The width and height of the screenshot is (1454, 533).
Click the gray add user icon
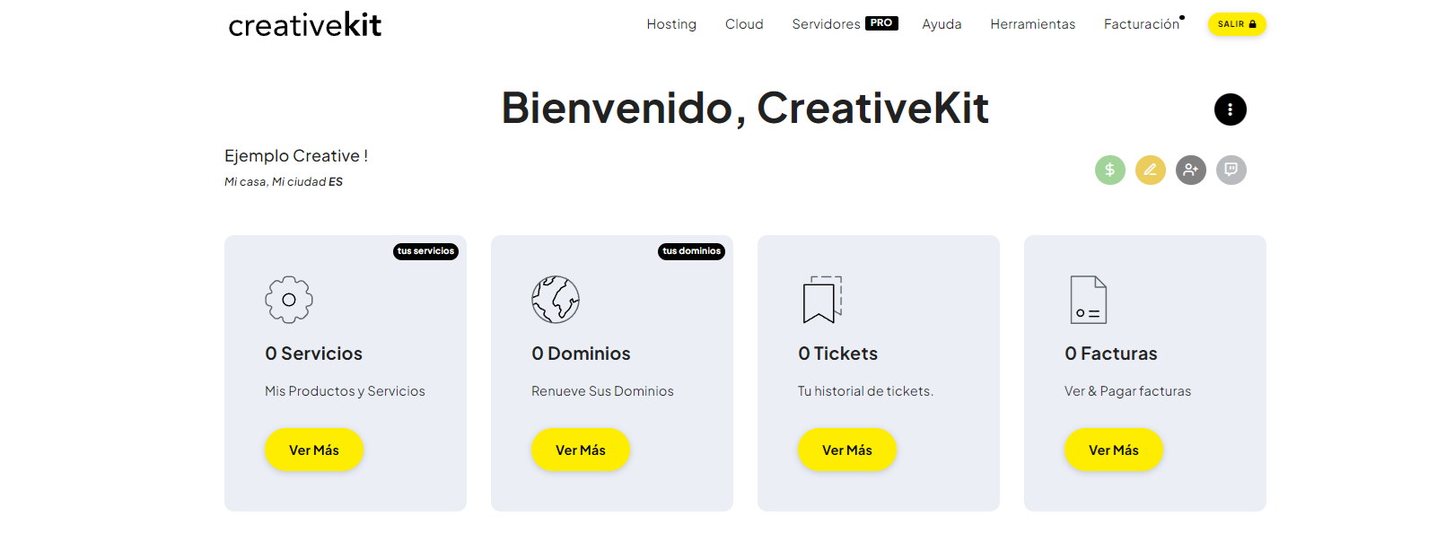click(x=1190, y=170)
